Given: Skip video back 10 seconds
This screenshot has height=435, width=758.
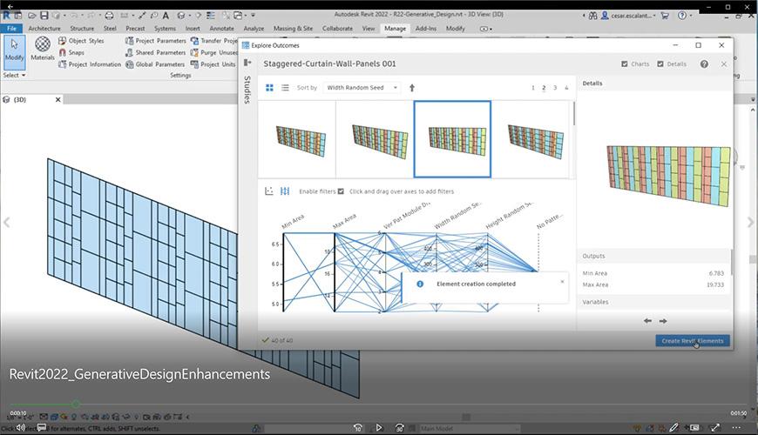Looking at the screenshot, I should pyautogui.click(x=358, y=427).
